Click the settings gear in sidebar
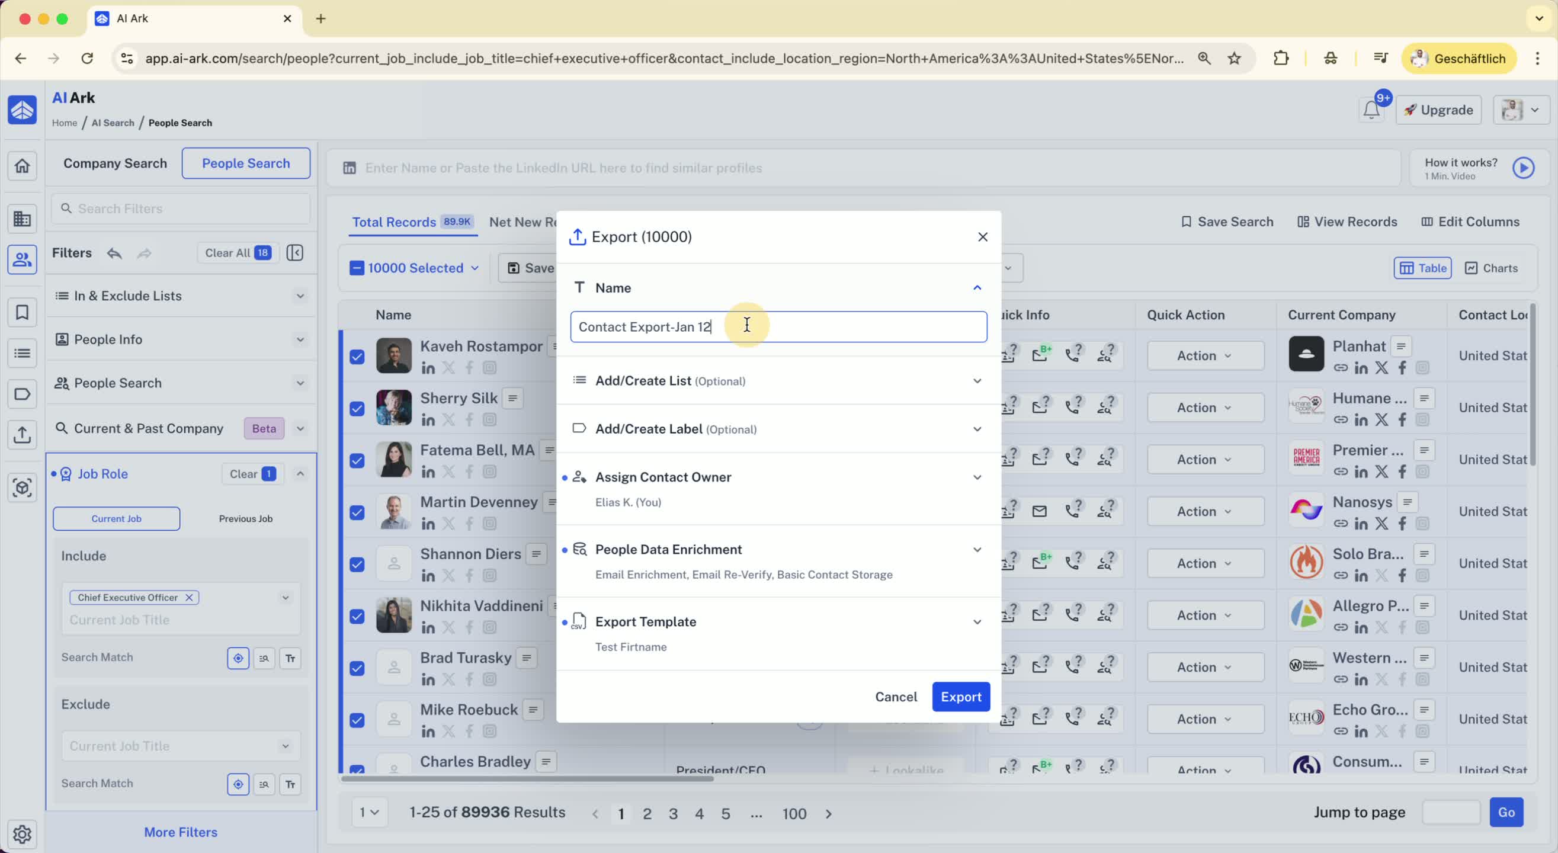This screenshot has width=1558, height=853. coord(23,833)
